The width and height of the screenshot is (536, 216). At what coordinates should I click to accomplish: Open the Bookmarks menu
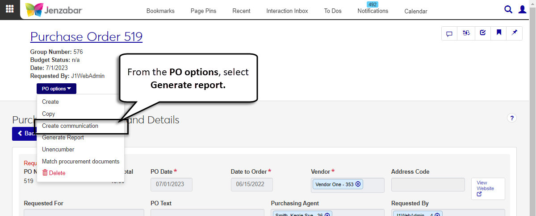pyautogui.click(x=160, y=11)
